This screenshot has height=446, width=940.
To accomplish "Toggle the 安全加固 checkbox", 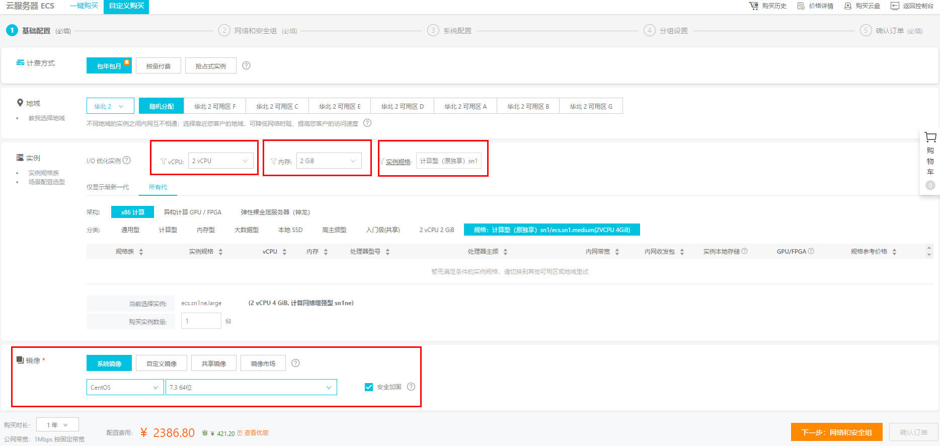I will pos(369,387).
